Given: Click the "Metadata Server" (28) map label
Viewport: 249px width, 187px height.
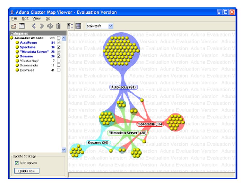Looking at the screenshot, I should [x=128, y=133].
